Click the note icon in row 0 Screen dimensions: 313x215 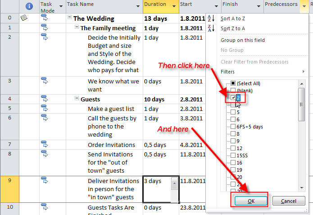tap(24, 18)
